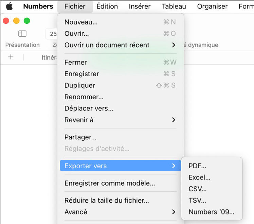Open the Apple menu icon

(x=9, y=6)
